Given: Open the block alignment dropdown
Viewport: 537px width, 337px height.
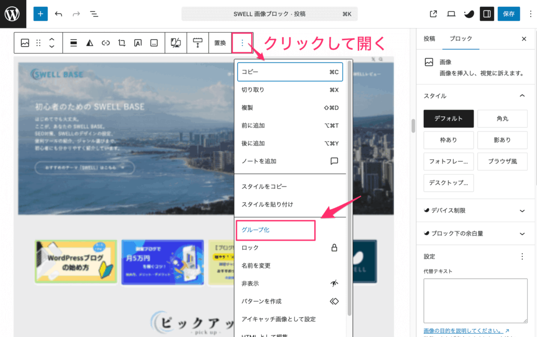Looking at the screenshot, I should [x=73, y=42].
